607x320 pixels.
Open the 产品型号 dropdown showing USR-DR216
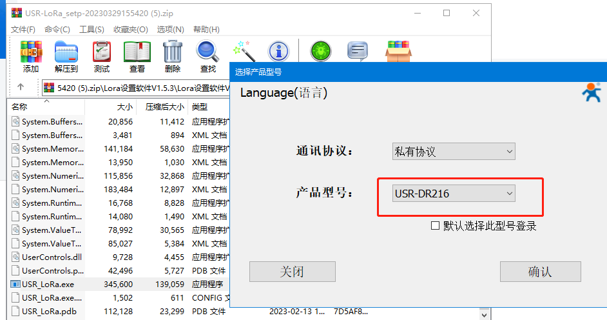point(454,194)
